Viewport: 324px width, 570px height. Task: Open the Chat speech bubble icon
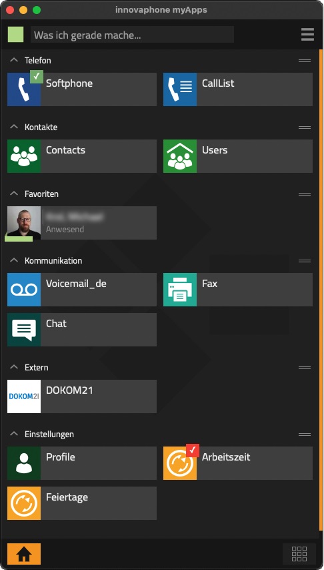tap(24, 330)
